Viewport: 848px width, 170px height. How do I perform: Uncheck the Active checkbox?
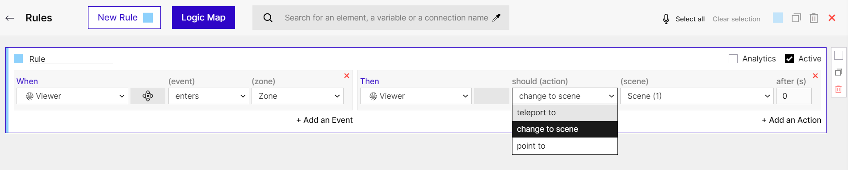click(789, 59)
